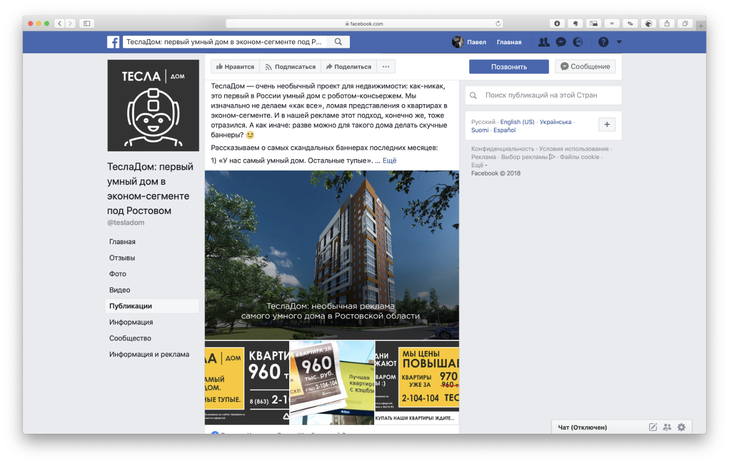The height and width of the screenshot is (464, 729).
Task: Open the МЫ ЦЕНЫ ПОВЫШАЕМ banner thumbnail
Action: coord(417,382)
